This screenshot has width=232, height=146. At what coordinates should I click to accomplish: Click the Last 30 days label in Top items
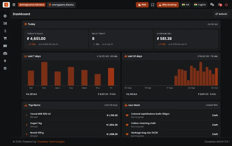[x=111, y=105]
